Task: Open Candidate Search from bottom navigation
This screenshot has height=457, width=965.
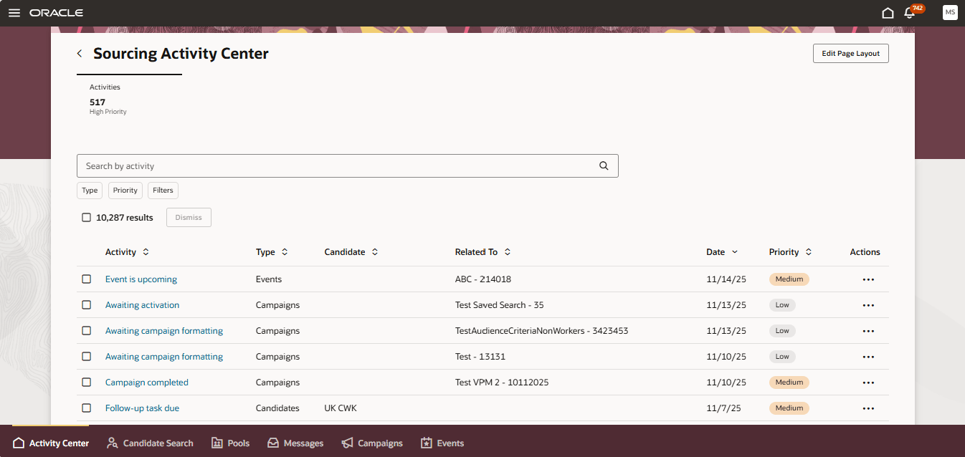Action: click(x=149, y=443)
